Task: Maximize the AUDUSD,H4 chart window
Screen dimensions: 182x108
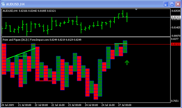Action: [x=172, y=4]
